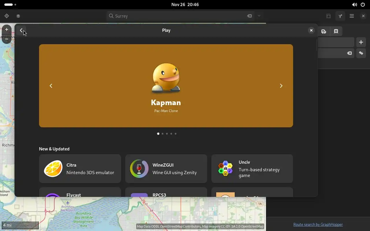
Task: Go back from the Play category
Action: point(21,30)
